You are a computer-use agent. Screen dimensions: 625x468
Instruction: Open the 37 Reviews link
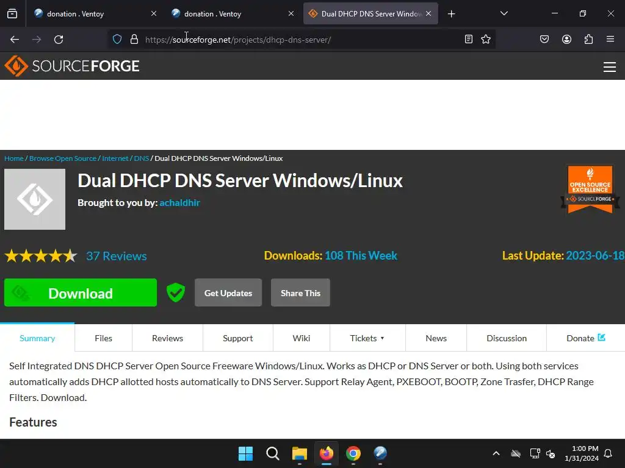click(x=117, y=256)
